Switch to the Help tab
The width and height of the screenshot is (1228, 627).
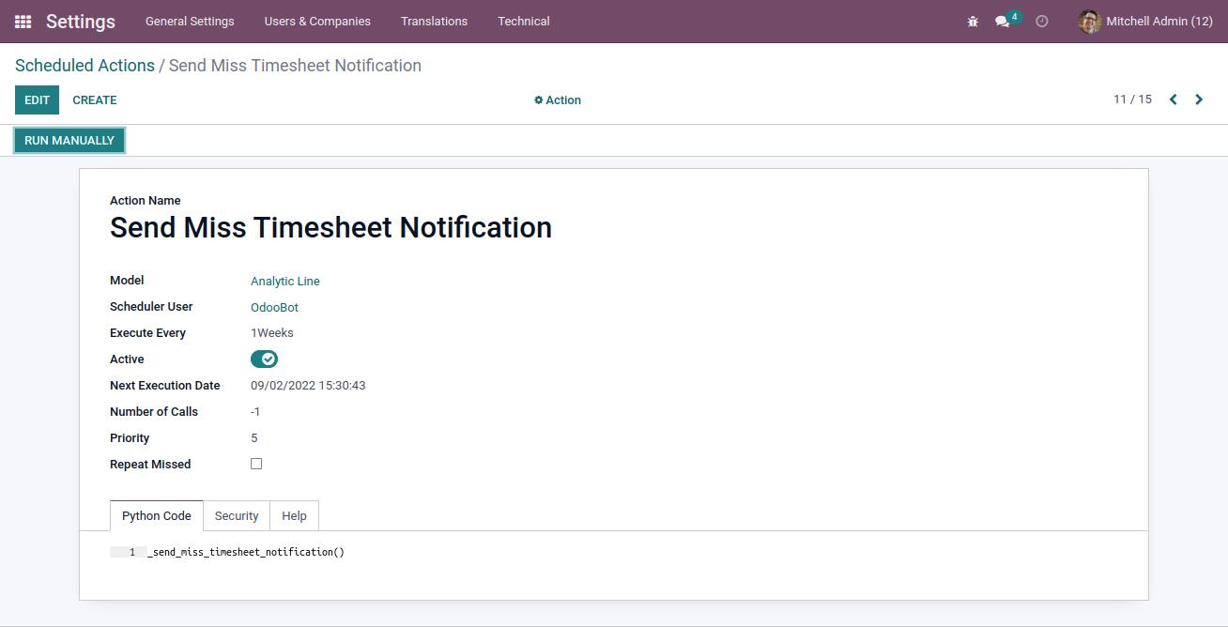pos(295,516)
